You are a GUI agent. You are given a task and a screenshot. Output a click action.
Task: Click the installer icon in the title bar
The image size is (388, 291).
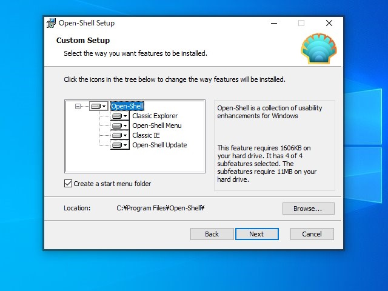(x=51, y=23)
